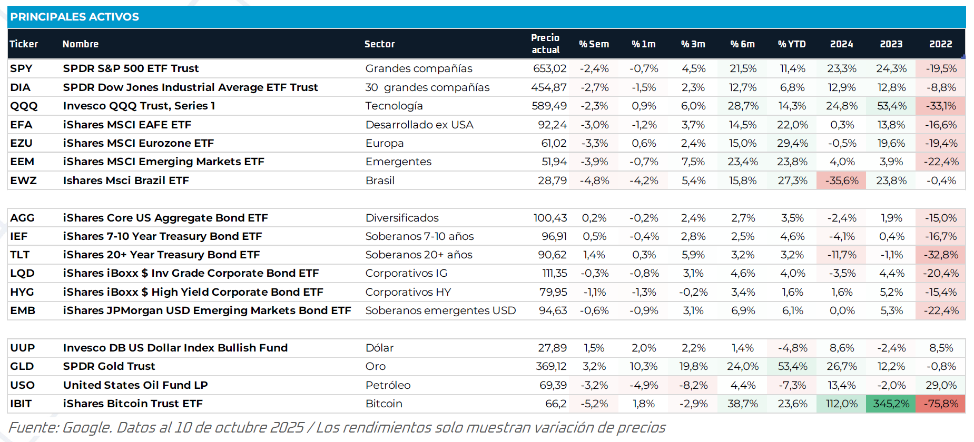Click the 653,02 price for SPY
Screen dimensions: 974x442
549,68
